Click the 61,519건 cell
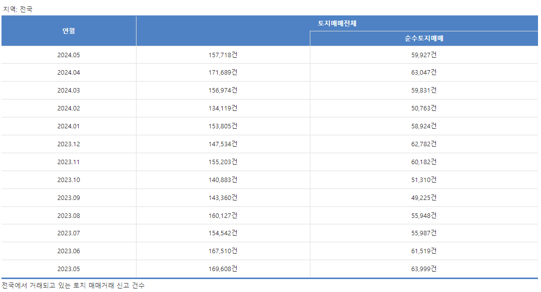 (x=424, y=251)
